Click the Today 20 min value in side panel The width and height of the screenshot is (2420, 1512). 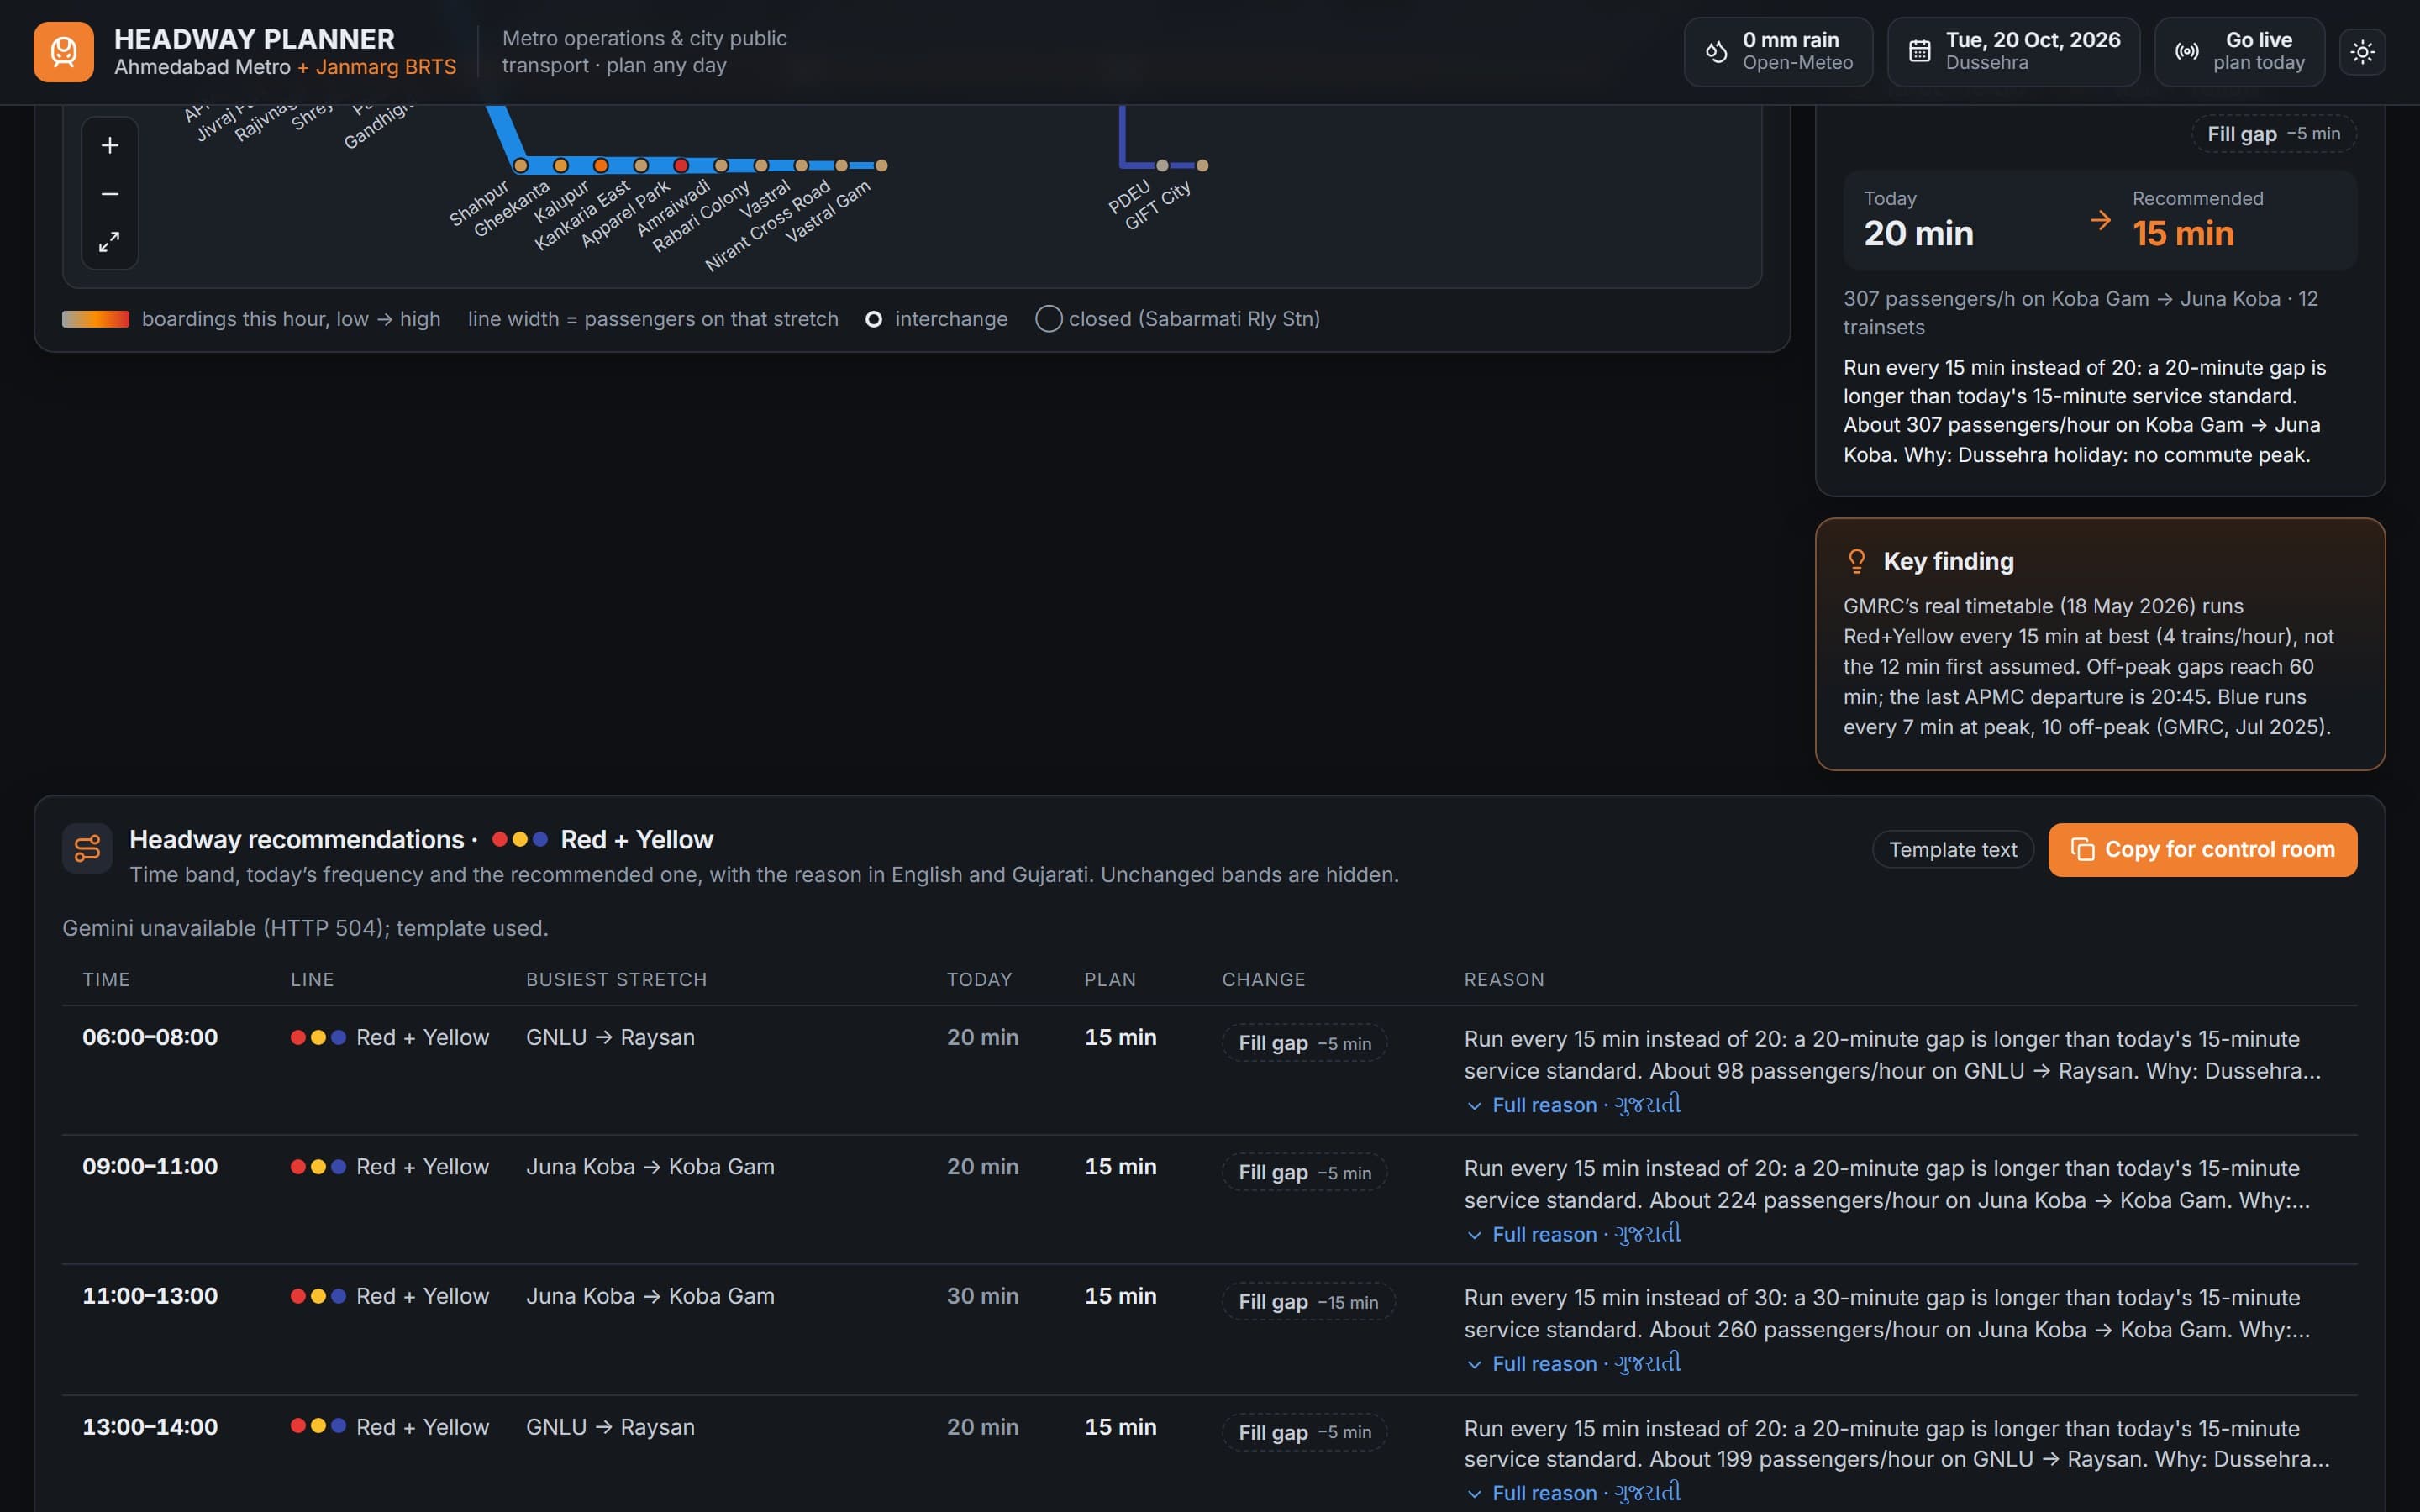1918,234
